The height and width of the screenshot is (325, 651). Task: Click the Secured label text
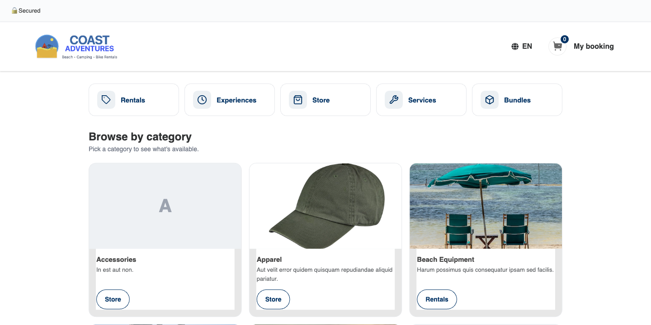29,10
